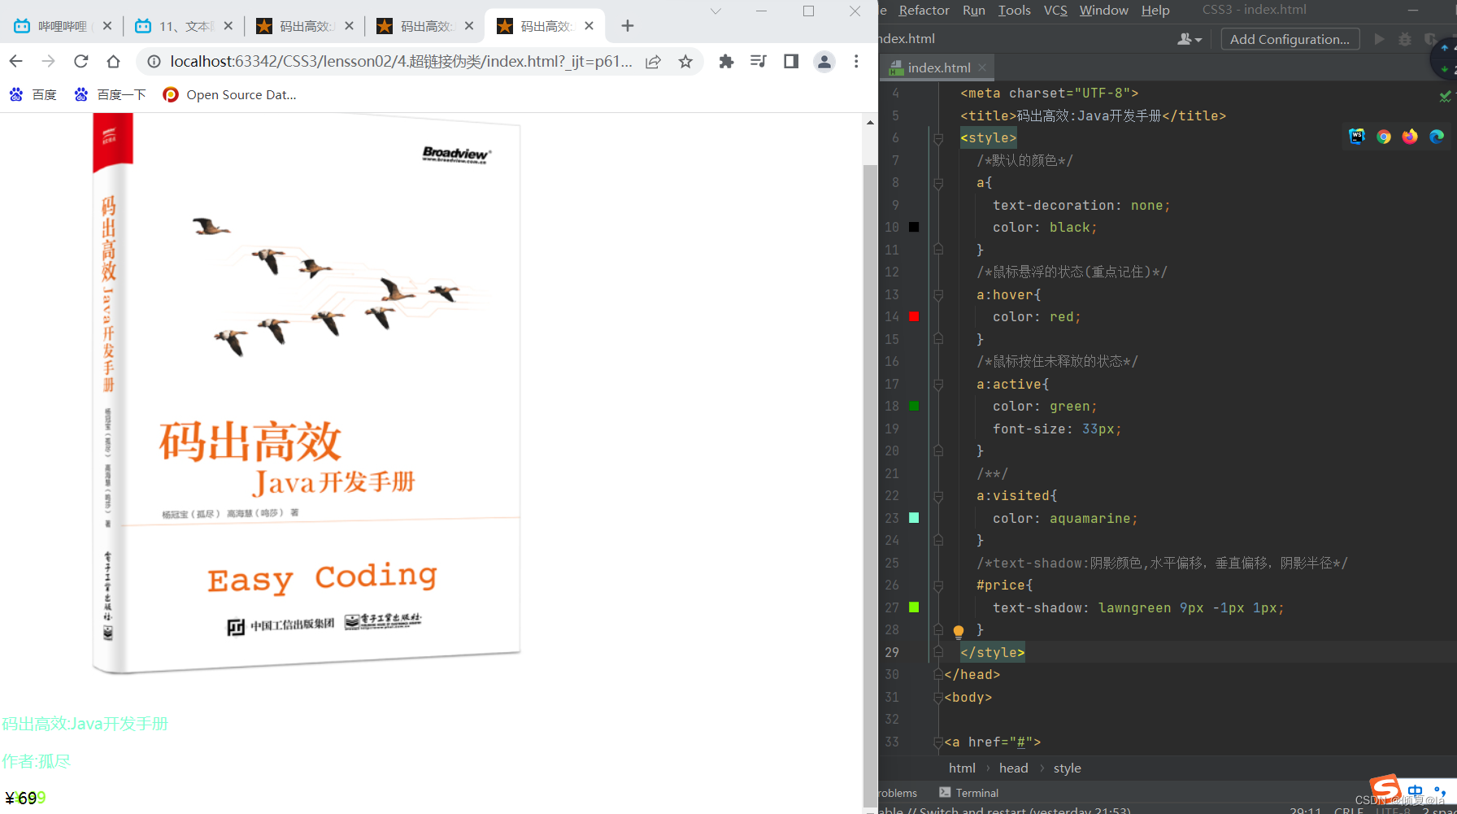Collapse the a:visited rule fold marker

pos(938,496)
